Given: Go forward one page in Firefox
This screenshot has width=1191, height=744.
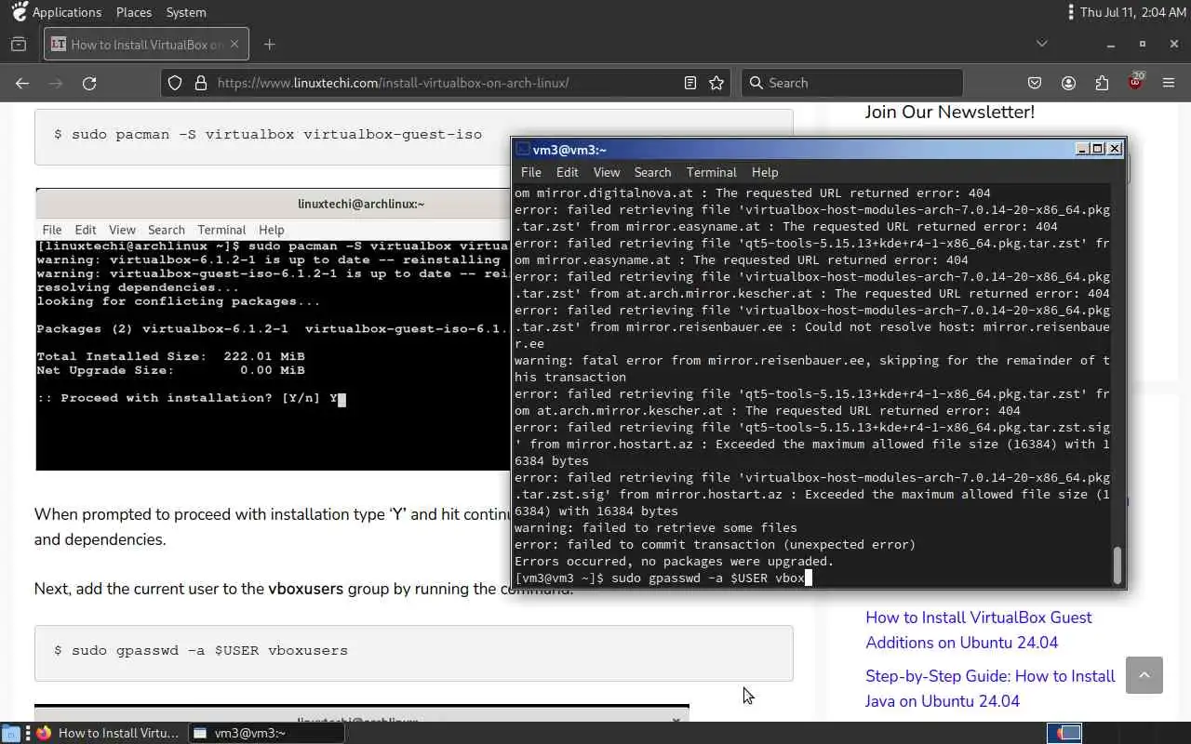Looking at the screenshot, I should coord(56,83).
